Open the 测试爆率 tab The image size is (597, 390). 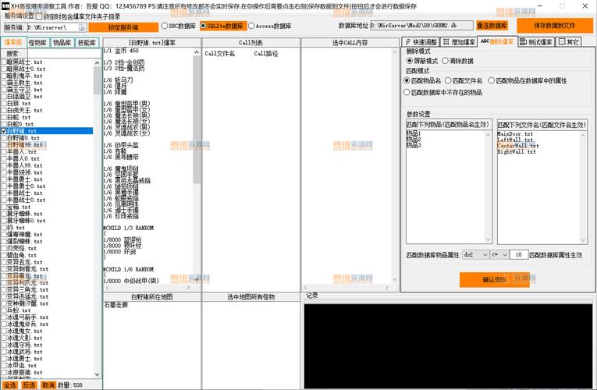[x=535, y=42]
